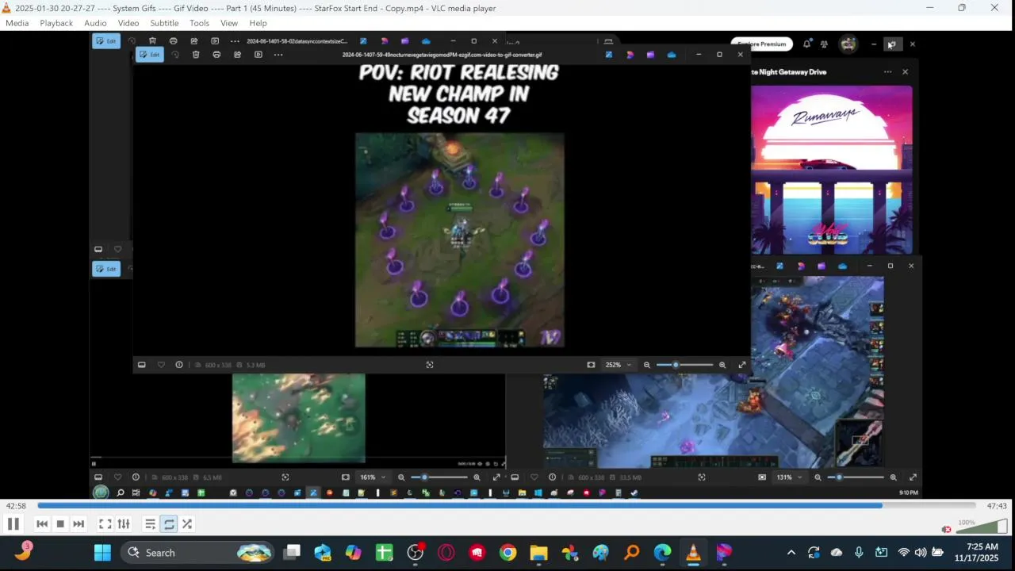Toggle favorite heart in 161% Photos window

(117, 477)
